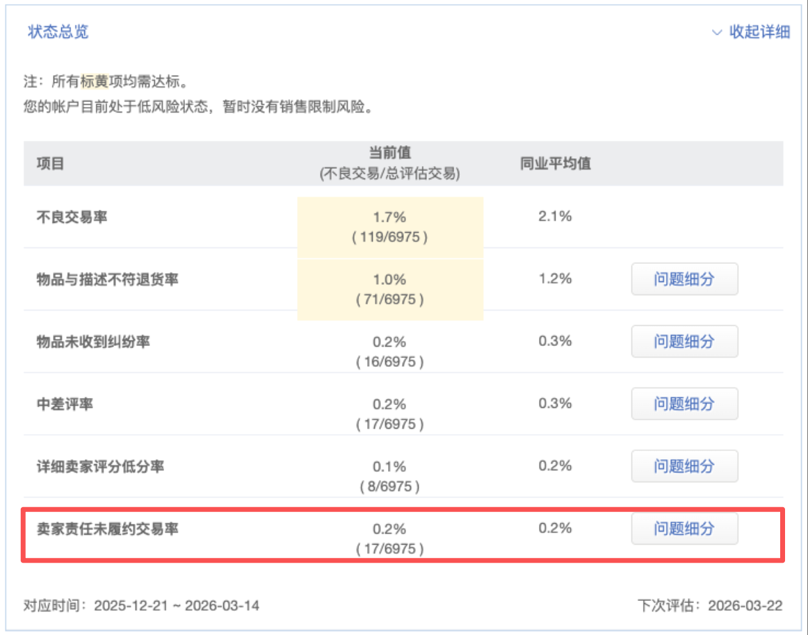Click the 项目 column header
This screenshot has width=808, height=635.
point(50,164)
